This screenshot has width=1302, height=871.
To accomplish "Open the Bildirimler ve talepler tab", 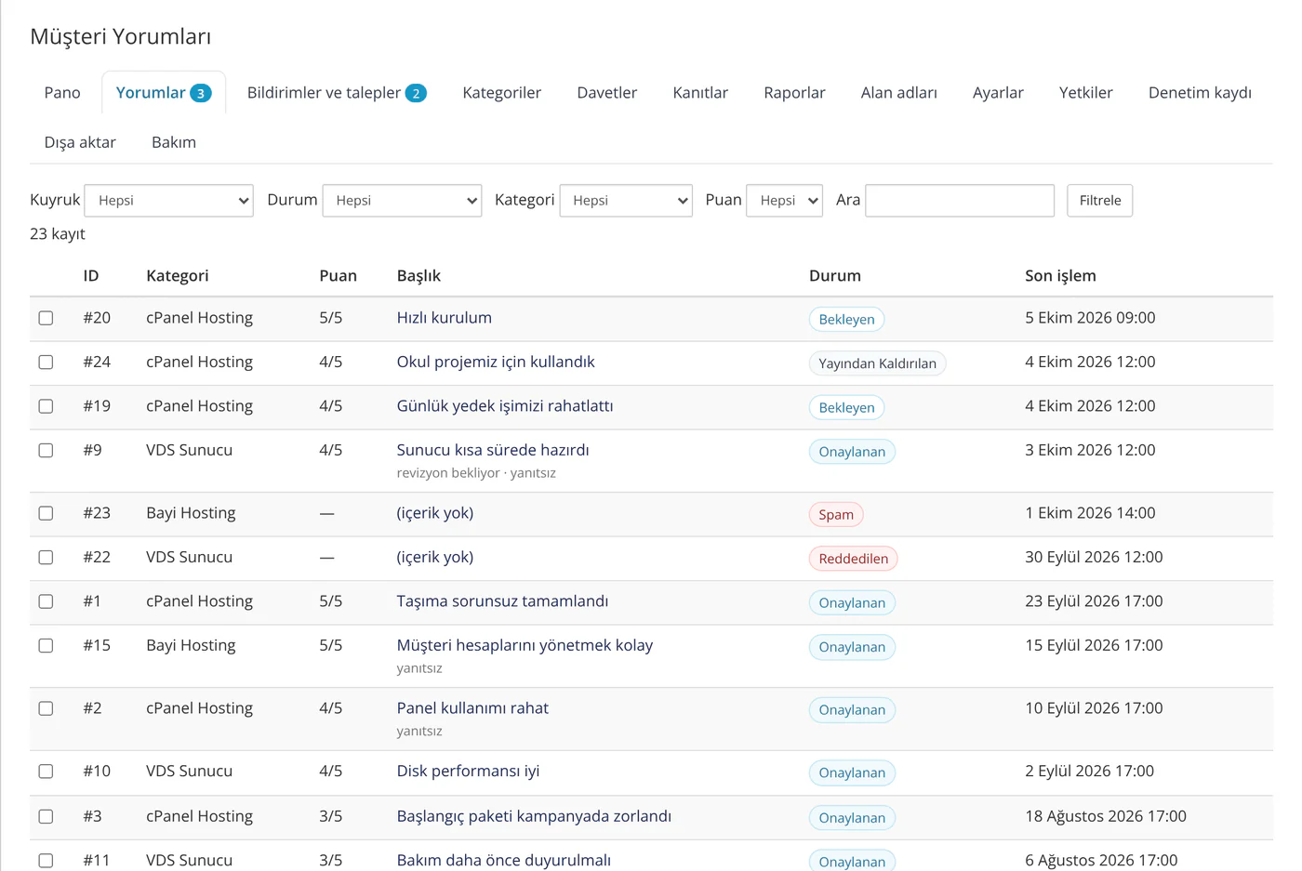I will 337,93.
